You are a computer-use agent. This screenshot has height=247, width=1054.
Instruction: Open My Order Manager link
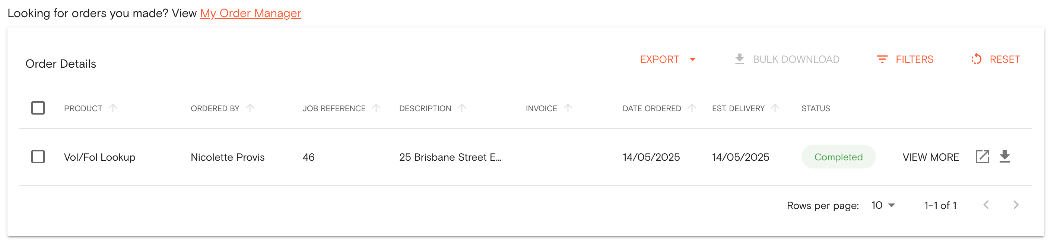tap(250, 13)
